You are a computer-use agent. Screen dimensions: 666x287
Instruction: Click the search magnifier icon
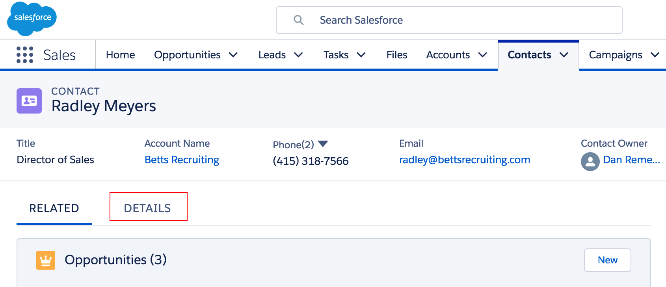click(299, 20)
